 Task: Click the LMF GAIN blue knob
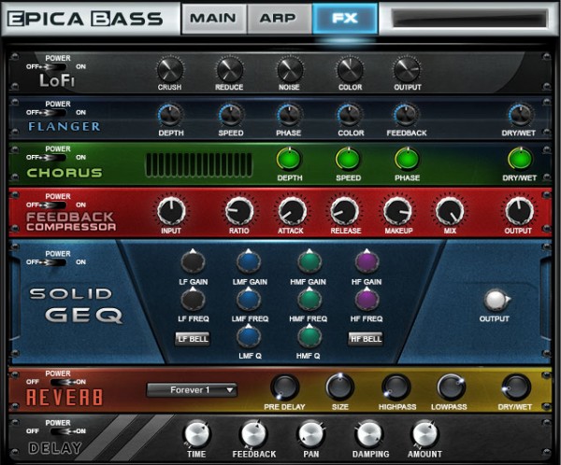point(249,262)
